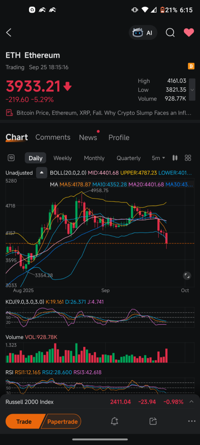Image resolution: width=200 pixels, height=445 pixels.
Task: Tap the candlestick chart style icon
Action: coord(175,158)
